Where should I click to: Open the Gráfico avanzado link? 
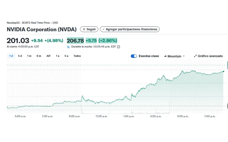click(x=210, y=56)
